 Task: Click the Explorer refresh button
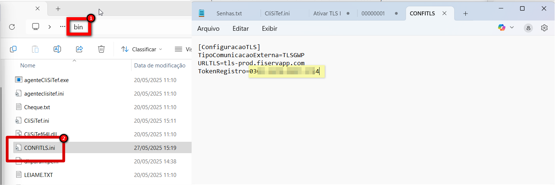coord(12,27)
